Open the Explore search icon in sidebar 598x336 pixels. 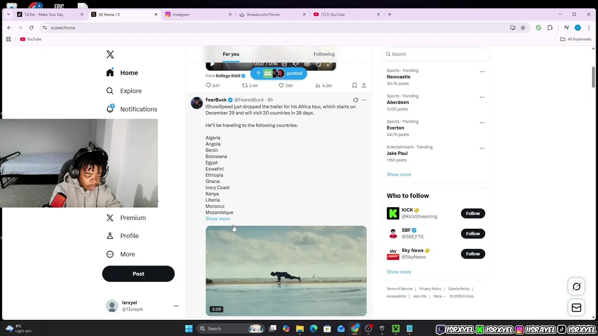pyautogui.click(x=110, y=91)
